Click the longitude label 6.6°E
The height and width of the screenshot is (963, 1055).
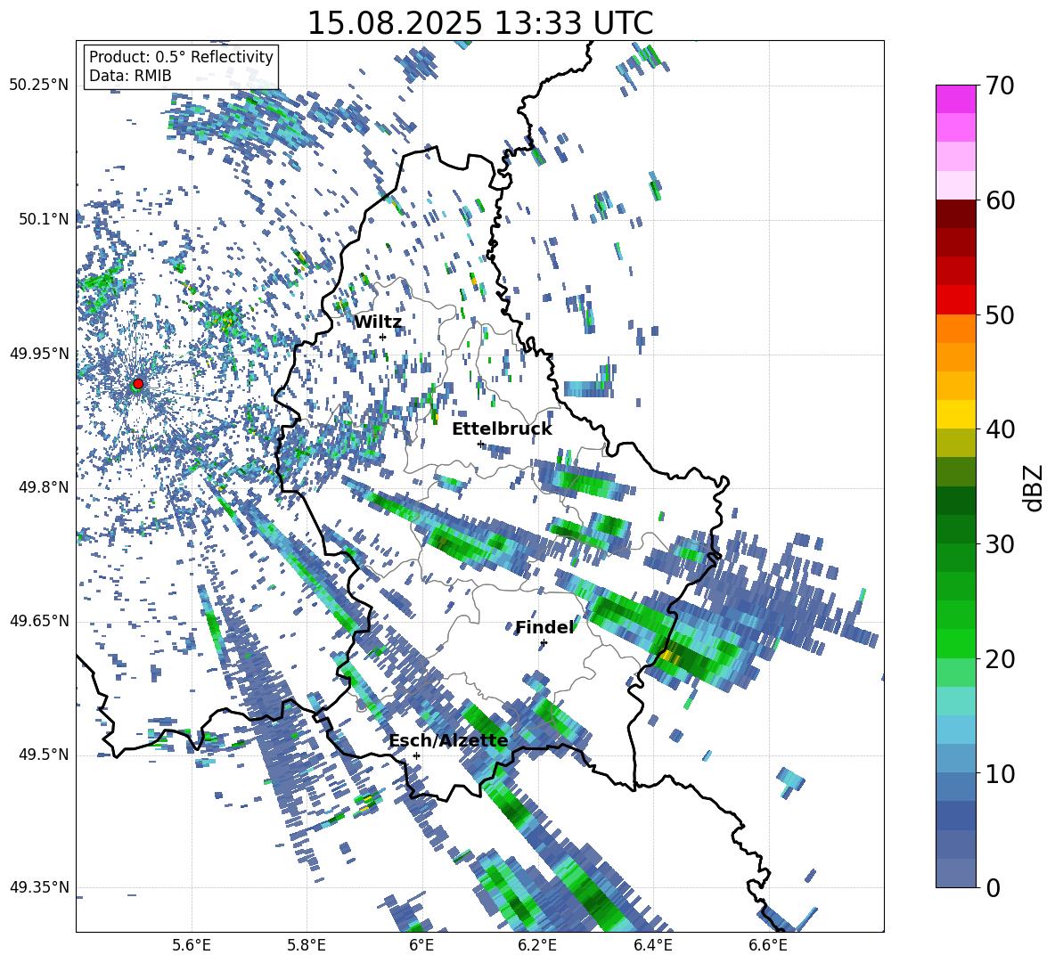pos(768,945)
